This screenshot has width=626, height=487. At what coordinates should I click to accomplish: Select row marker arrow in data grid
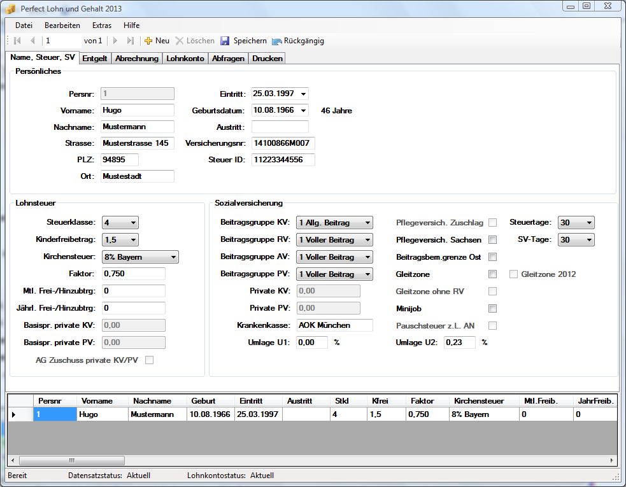click(14, 414)
